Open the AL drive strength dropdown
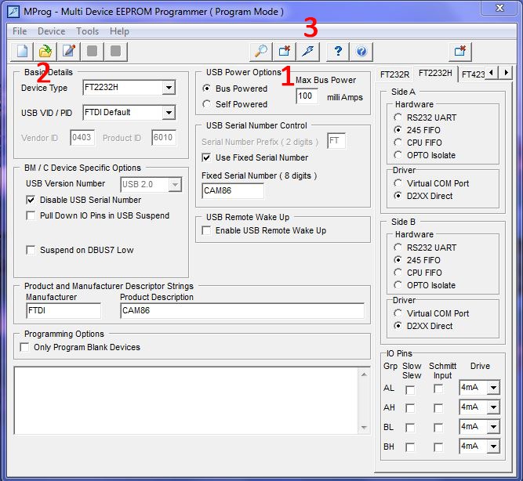The image size is (523, 481). pos(493,388)
